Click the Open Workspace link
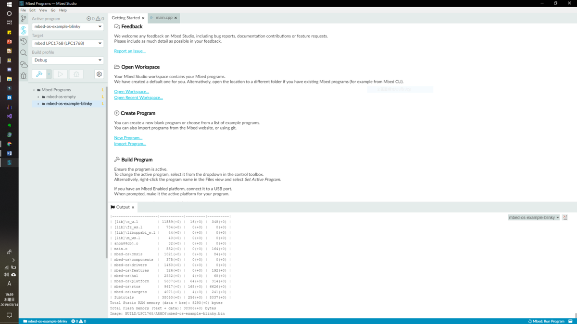This screenshot has width=577, height=324. click(132, 91)
